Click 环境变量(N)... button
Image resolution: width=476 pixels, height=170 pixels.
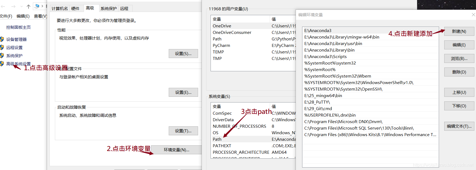coord(176,150)
